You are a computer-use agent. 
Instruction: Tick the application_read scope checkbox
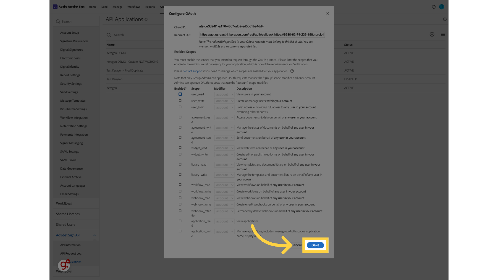pyautogui.click(x=180, y=221)
